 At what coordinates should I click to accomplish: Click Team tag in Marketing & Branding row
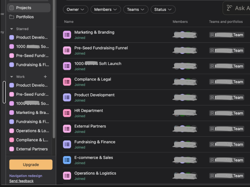226,35
